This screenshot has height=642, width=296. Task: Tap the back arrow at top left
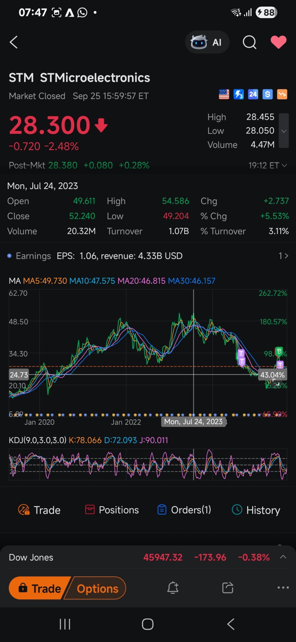tap(13, 42)
